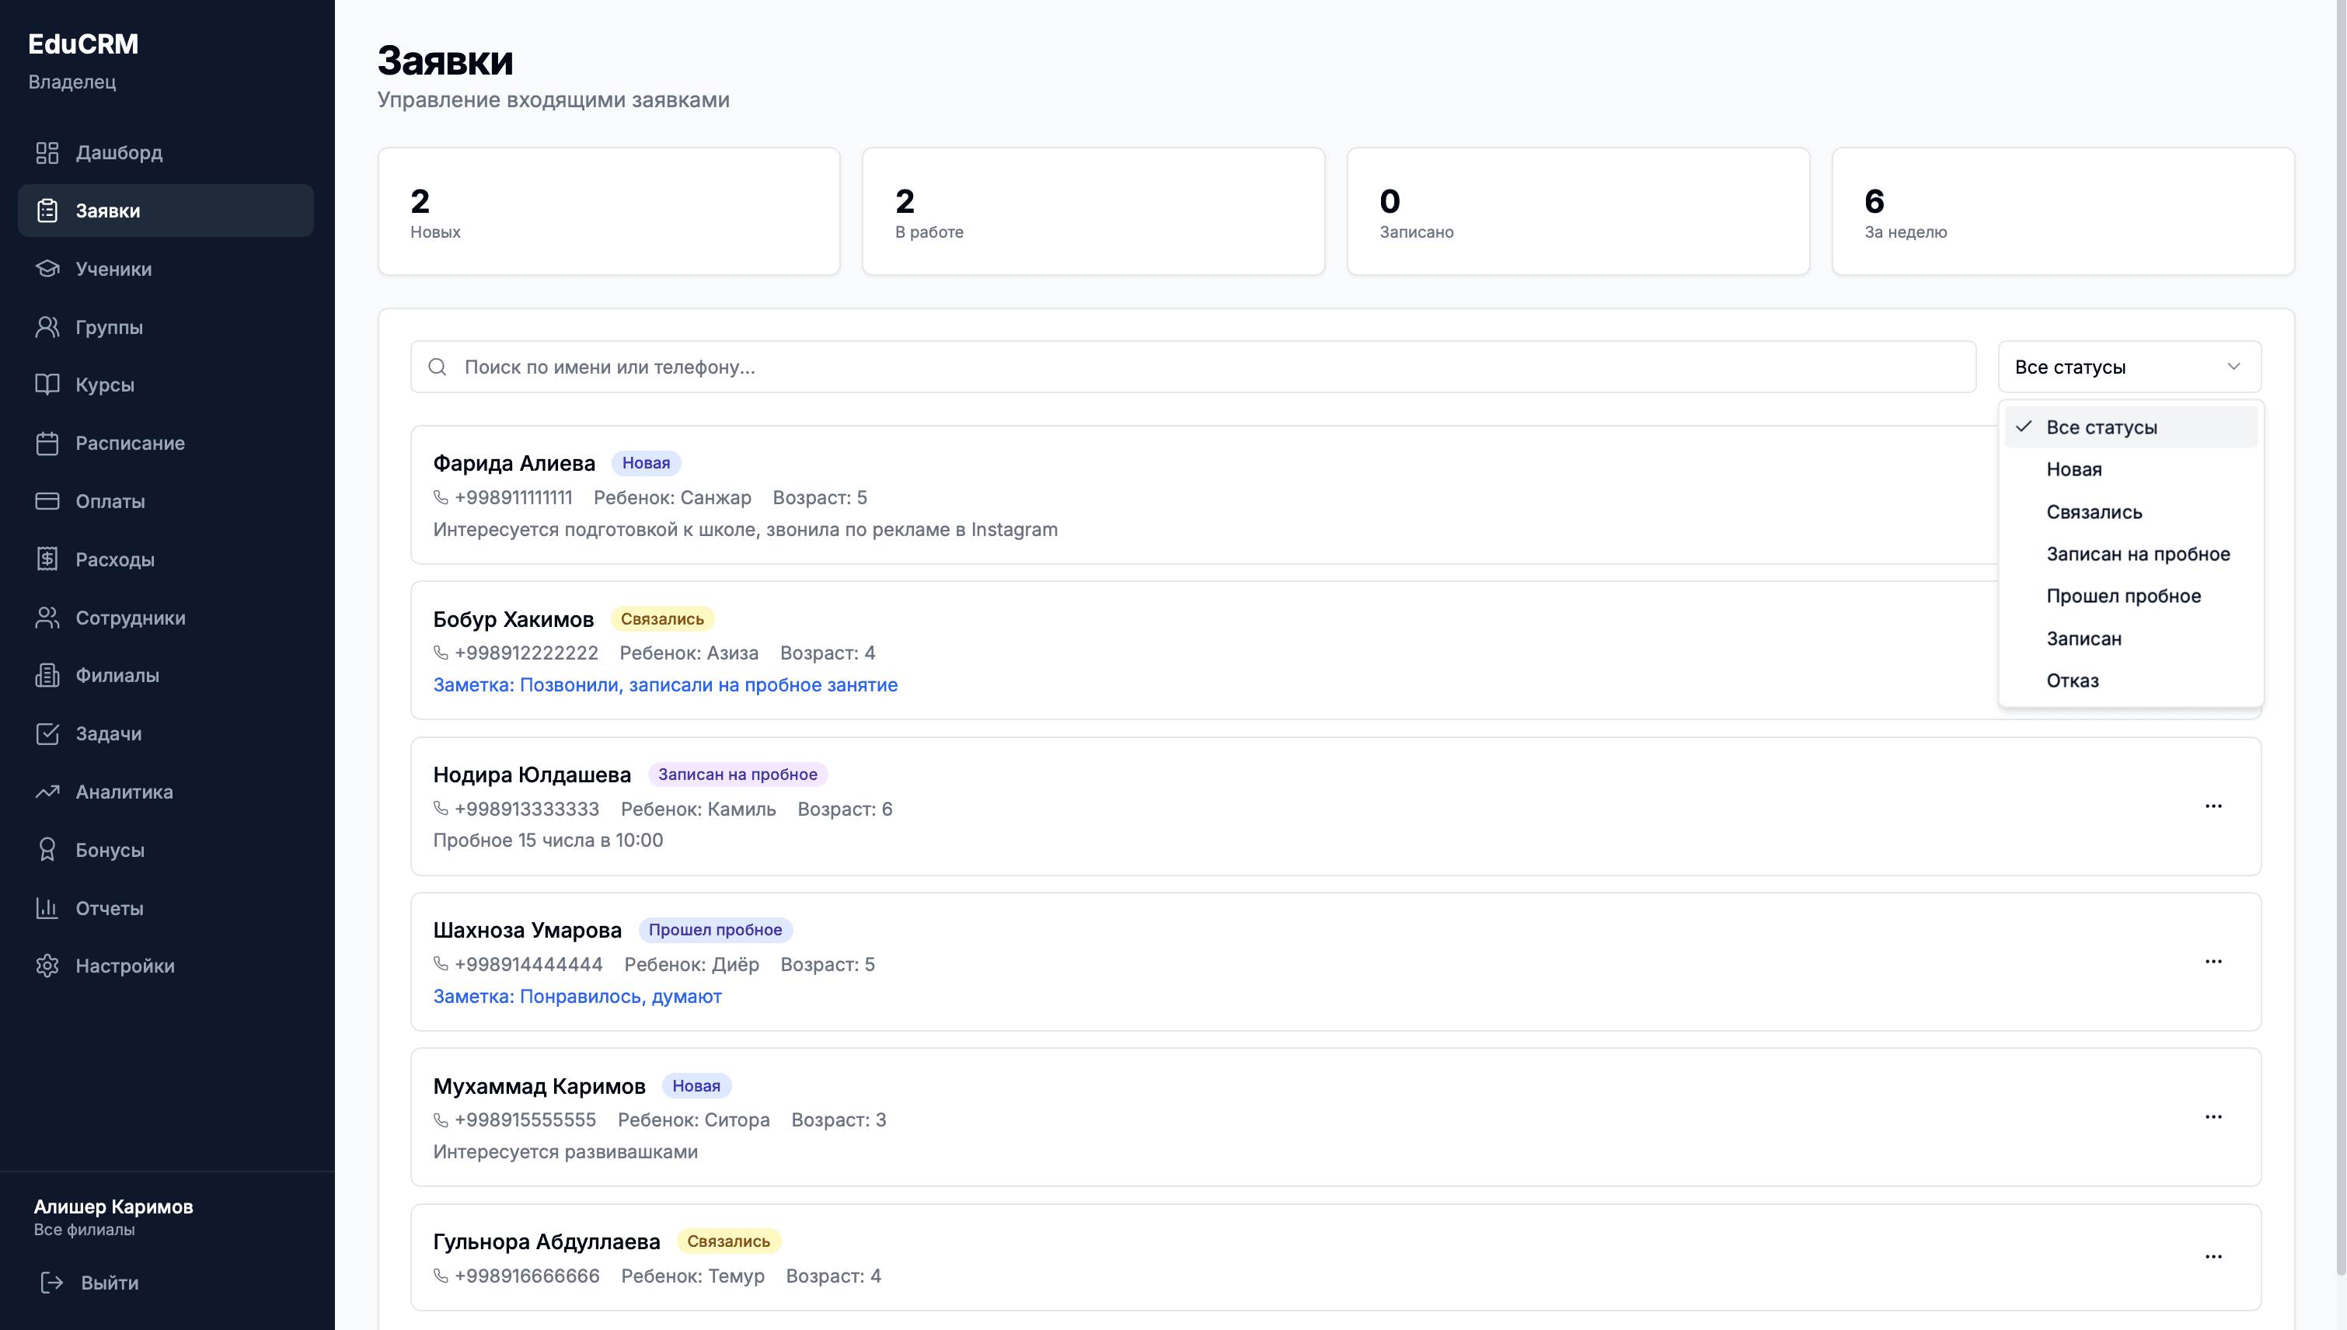Click the Новых count card
The height and width of the screenshot is (1330, 2347).
[x=609, y=211]
